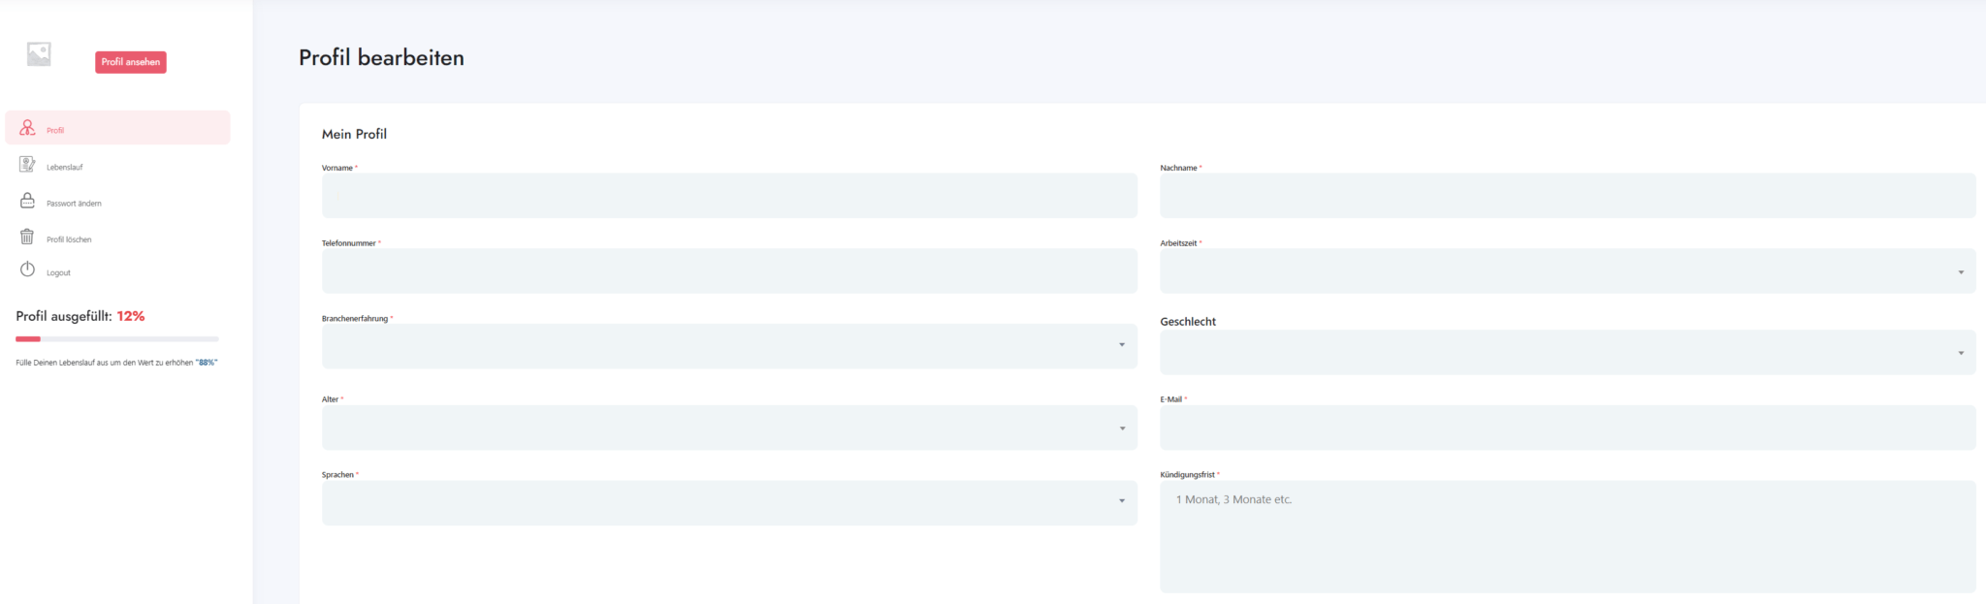Click the Lebenslauf document icon

[x=27, y=165]
